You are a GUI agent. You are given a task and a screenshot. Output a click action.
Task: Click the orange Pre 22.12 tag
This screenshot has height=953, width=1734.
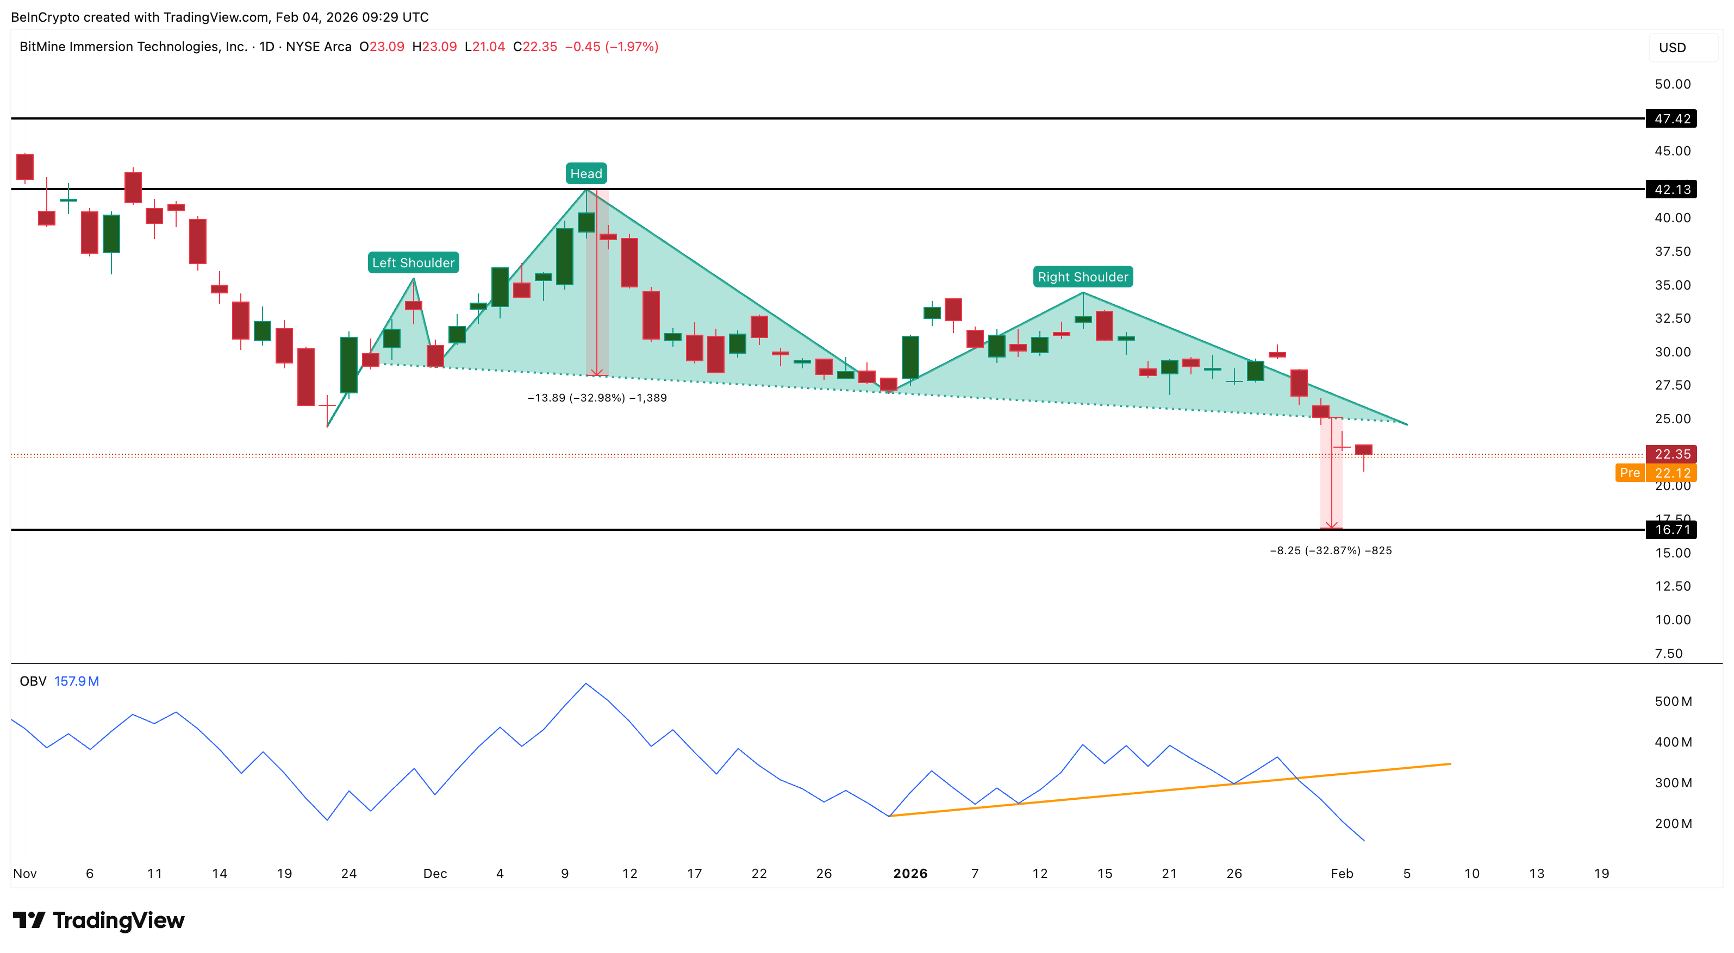point(1656,473)
